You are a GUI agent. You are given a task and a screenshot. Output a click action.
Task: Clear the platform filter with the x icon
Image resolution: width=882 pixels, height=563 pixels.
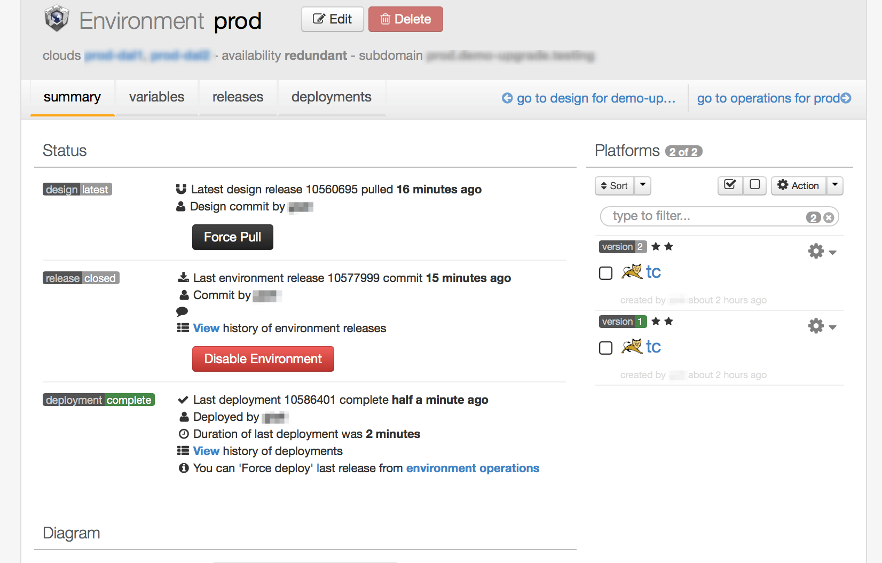(x=828, y=217)
